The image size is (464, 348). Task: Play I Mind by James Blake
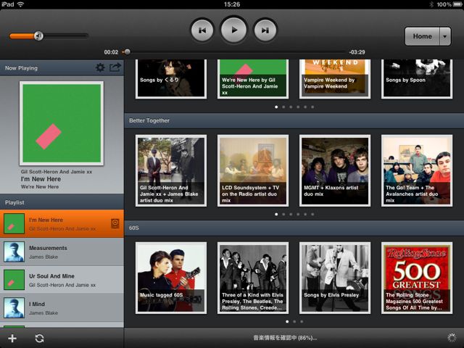[62, 307]
